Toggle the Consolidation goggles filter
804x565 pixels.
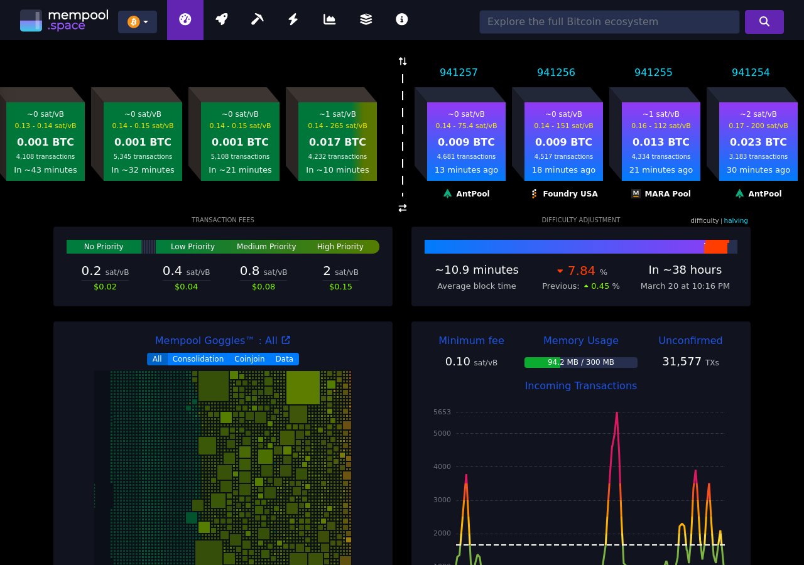pos(198,359)
